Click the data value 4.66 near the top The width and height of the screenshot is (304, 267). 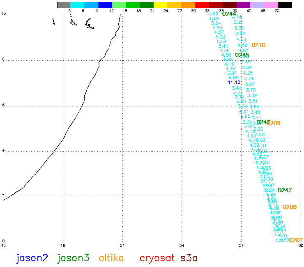(213, 14)
